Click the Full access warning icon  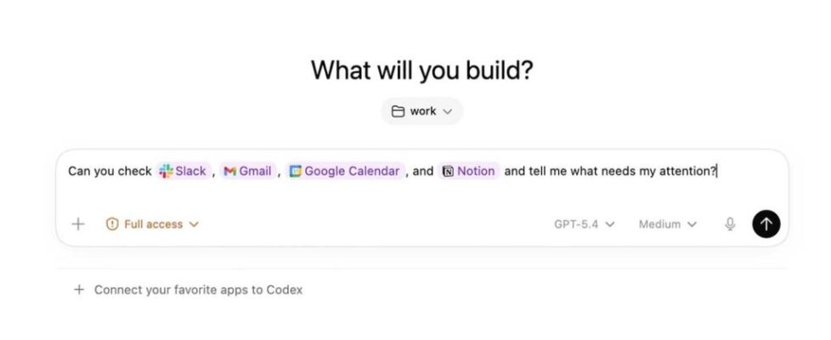tap(112, 224)
